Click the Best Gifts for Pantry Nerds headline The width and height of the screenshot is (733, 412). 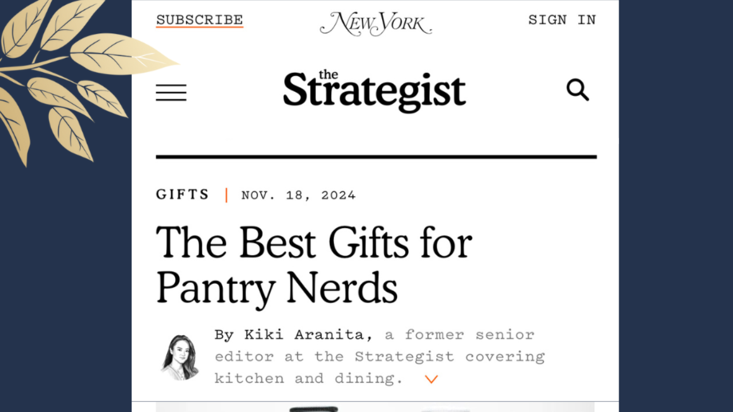tap(314, 264)
